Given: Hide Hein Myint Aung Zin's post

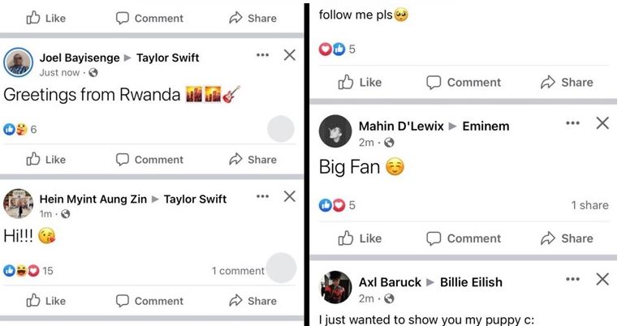Looking at the screenshot, I should 289,196.
